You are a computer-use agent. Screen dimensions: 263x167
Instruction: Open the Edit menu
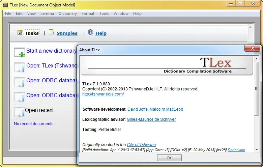(19, 13)
